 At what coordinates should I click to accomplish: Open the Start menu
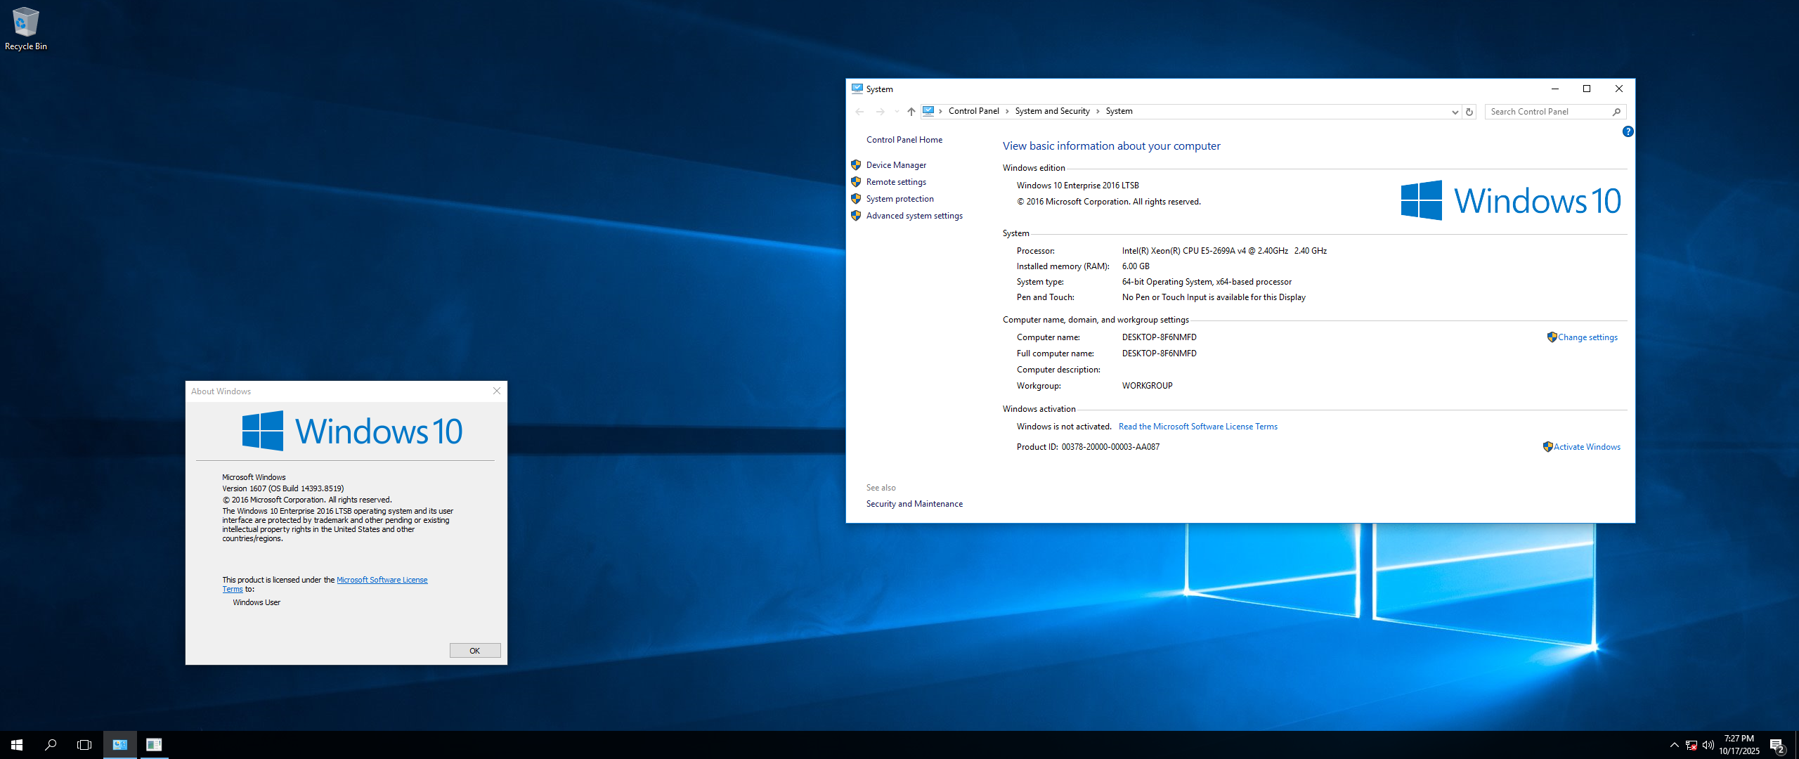coord(17,744)
